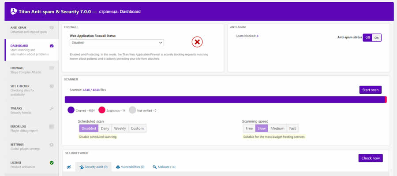The height and width of the screenshot is (176, 397).
Task: Open Web Application Firewall Status dropdown
Action: 117,43
